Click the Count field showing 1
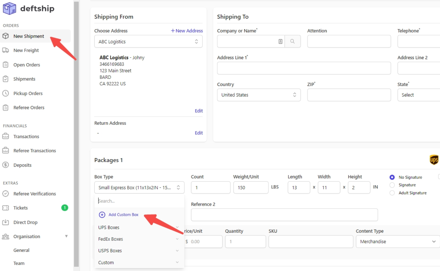The width and height of the screenshot is (440, 271). click(211, 188)
